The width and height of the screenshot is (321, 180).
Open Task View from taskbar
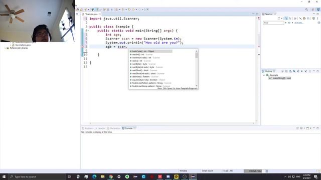coord(69,176)
